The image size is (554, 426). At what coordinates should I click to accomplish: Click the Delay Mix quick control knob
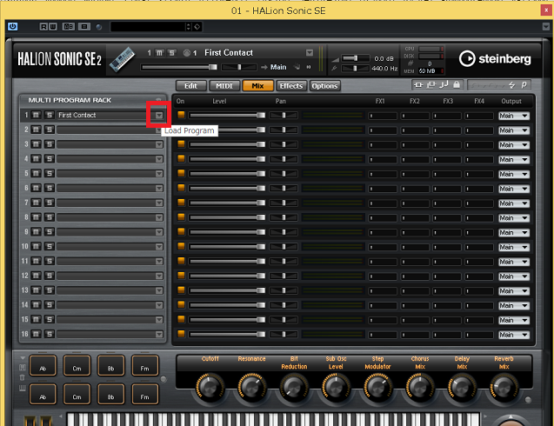462,388
